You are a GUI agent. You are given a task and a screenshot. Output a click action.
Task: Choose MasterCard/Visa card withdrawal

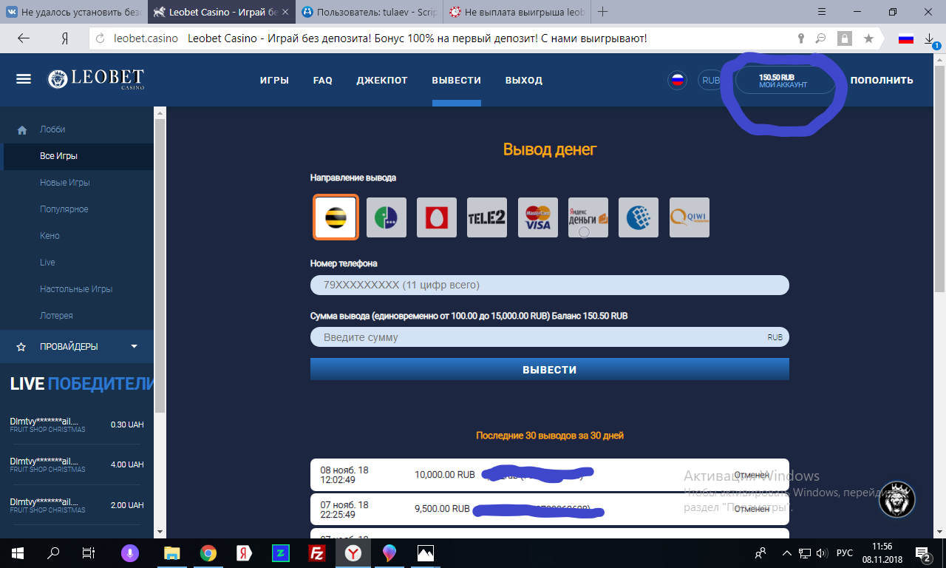(x=538, y=217)
